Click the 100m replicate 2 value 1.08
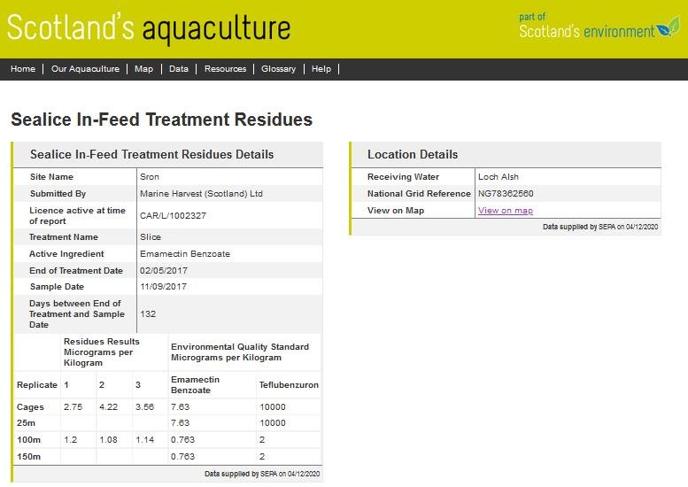Viewport: 688px width, 487px height. point(108,440)
